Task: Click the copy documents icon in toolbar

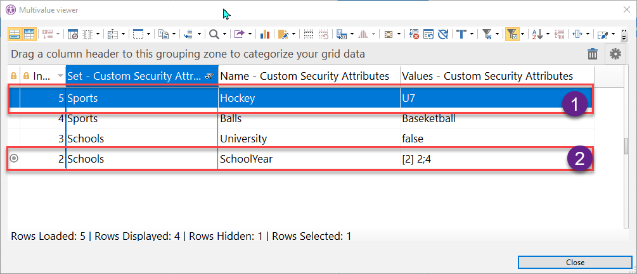Action: [163, 34]
